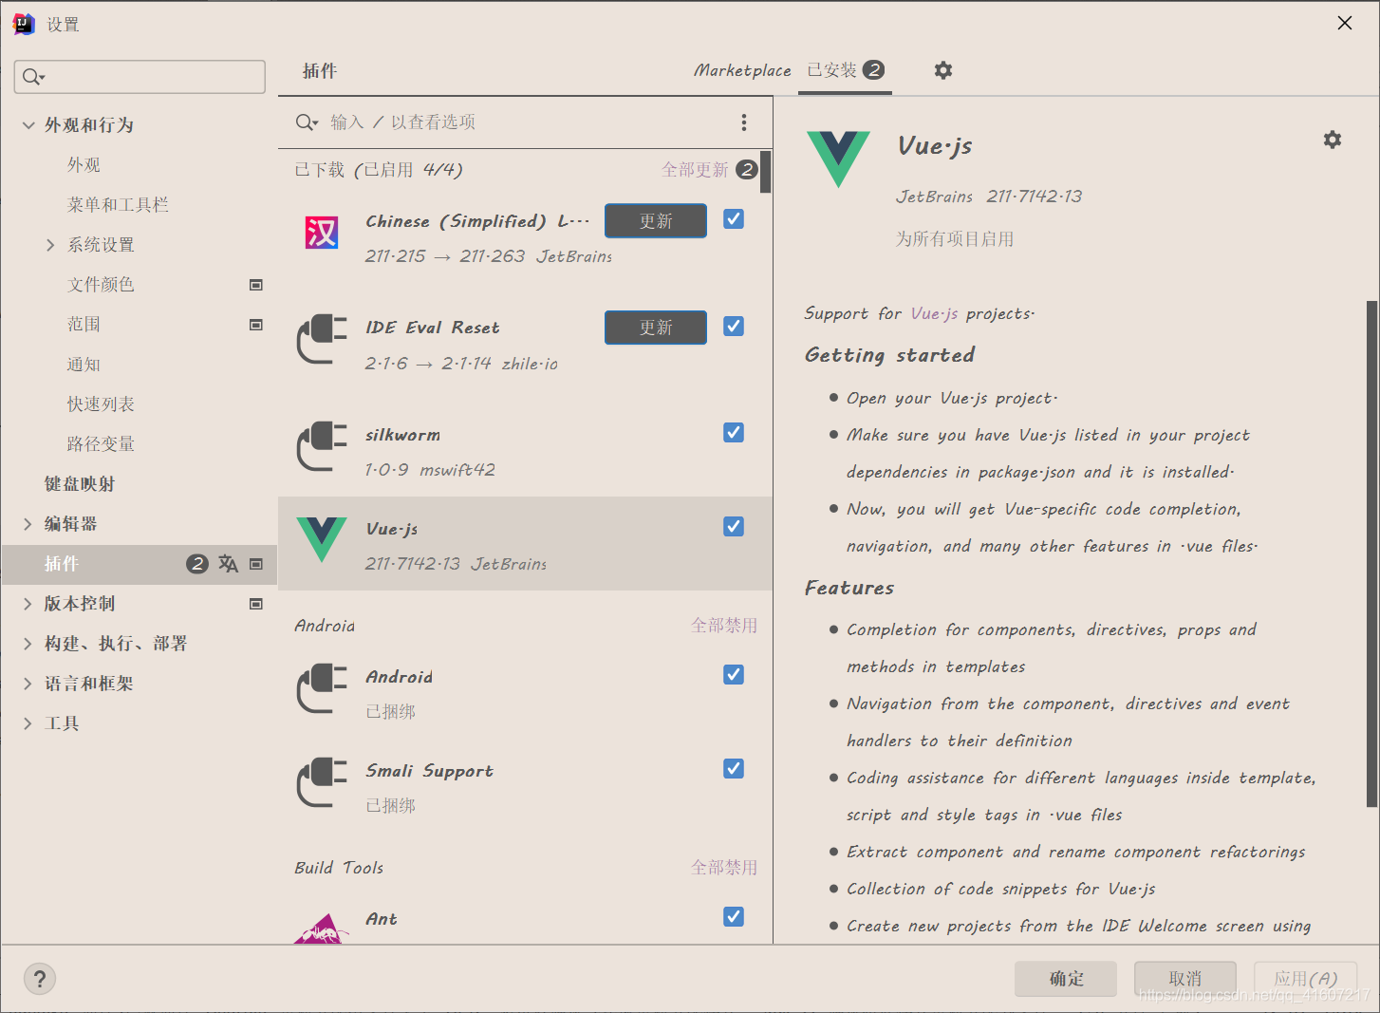Open the three-dot options menu in plugin panel
Screen dimensions: 1380x1013
click(x=744, y=122)
